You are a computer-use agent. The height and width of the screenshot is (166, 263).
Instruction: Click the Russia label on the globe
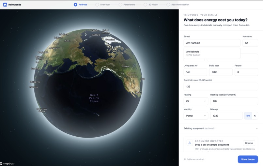pyautogui.click(x=68, y=41)
